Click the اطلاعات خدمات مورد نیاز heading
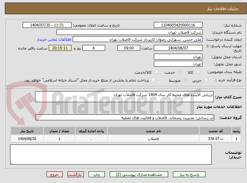 219,107
